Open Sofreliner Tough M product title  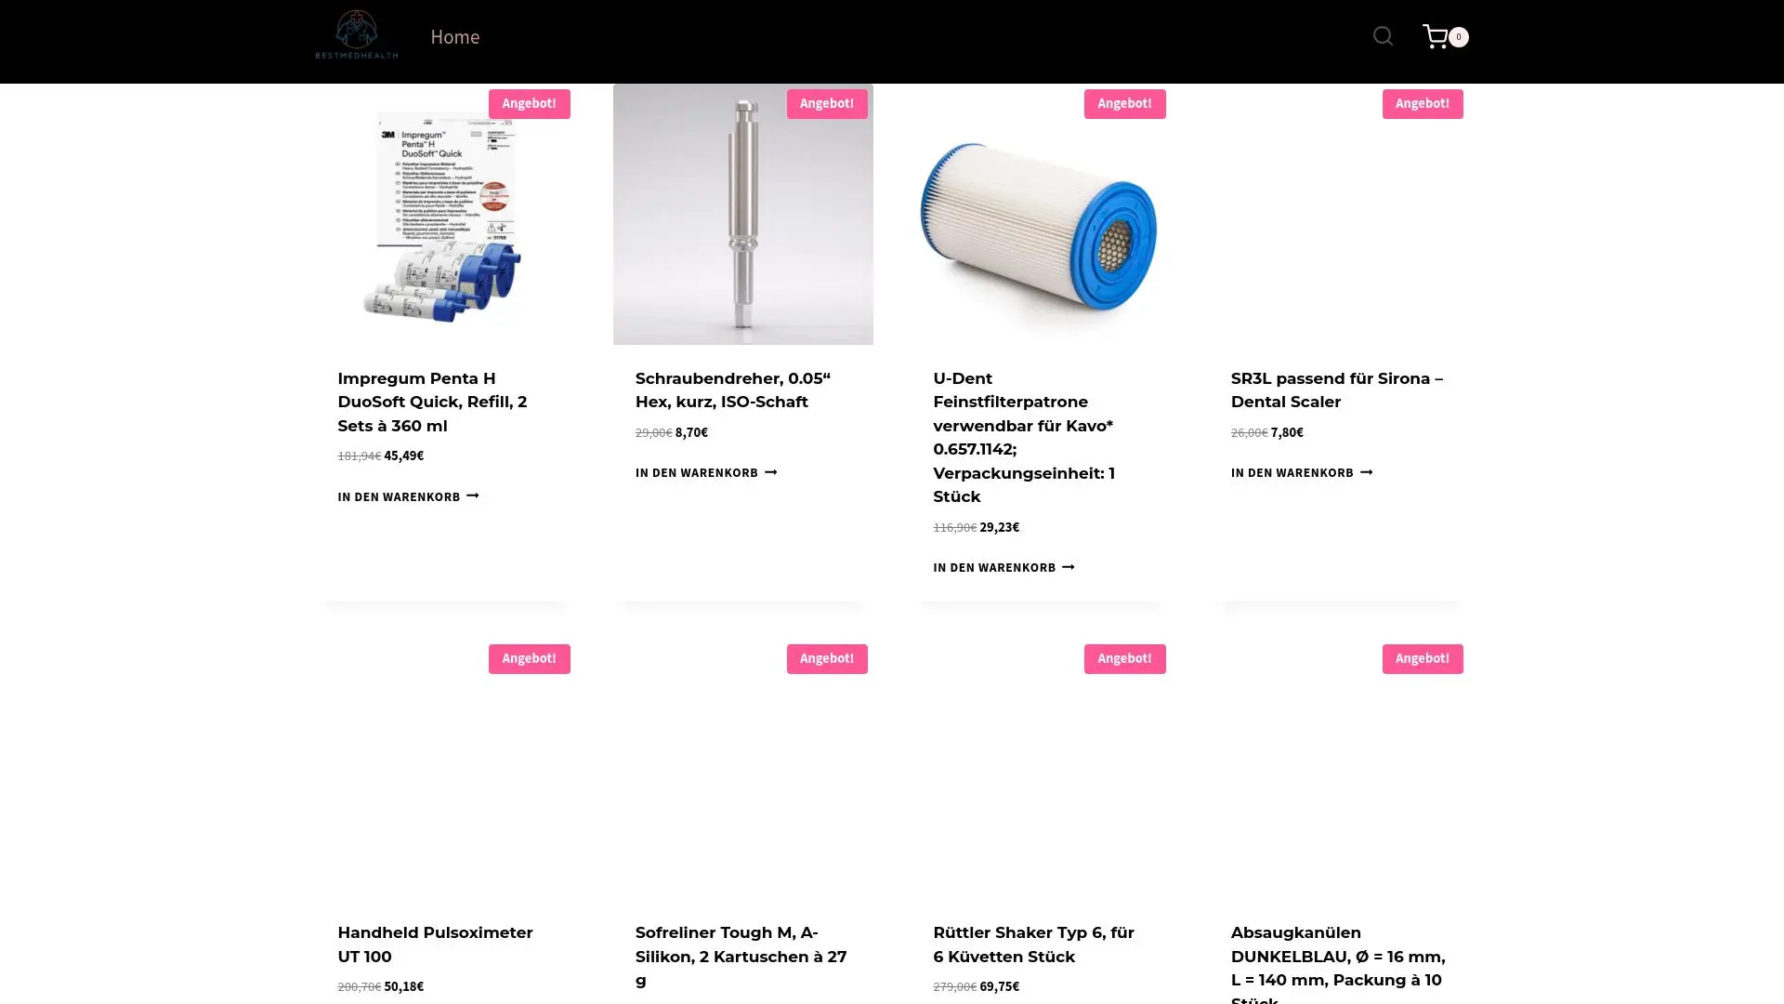(741, 956)
